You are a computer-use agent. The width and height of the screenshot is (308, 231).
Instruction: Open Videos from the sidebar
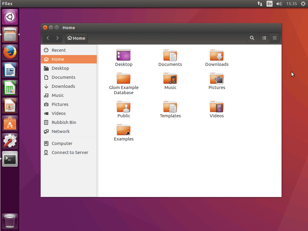click(69, 113)
